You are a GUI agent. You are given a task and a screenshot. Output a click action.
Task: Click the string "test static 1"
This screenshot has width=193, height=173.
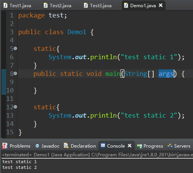click(x=149, y=57)
